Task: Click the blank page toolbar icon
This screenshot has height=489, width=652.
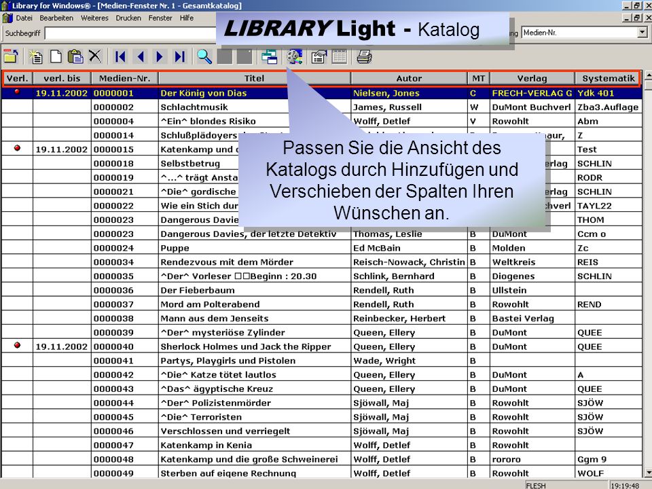Action: [56, 56]
